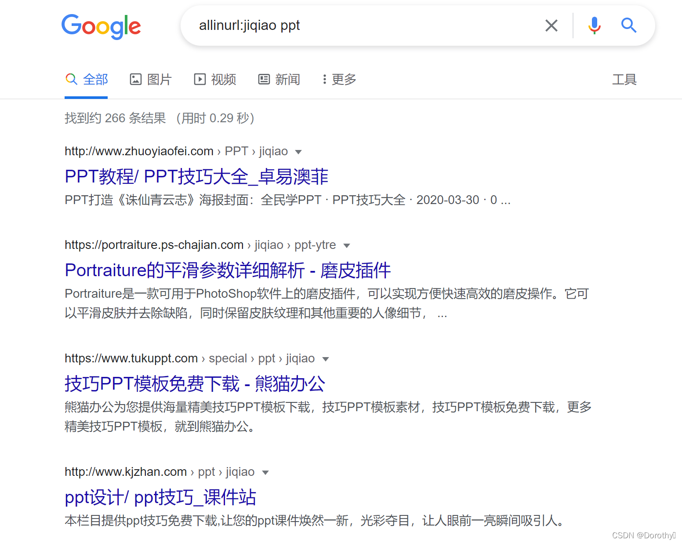The width and height of the screenshot is (682, 544).
Task: Click the newspaper icon beside 新闻
Action: (x=264, y=79)
